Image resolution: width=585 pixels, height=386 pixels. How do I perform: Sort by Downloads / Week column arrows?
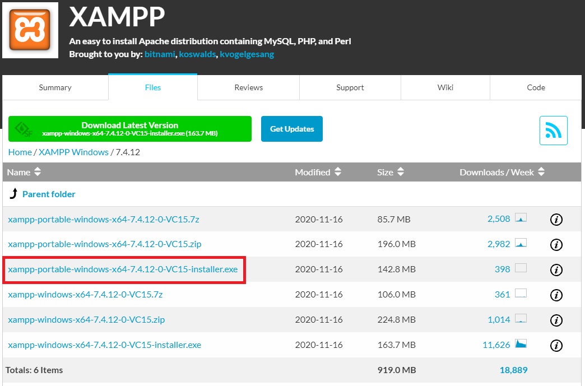pyautogui.click(x=541, y=172)
